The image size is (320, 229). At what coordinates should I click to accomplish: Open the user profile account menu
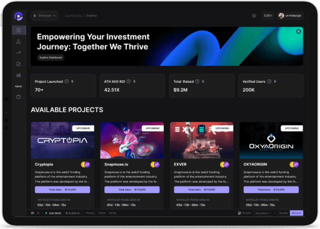290,16
